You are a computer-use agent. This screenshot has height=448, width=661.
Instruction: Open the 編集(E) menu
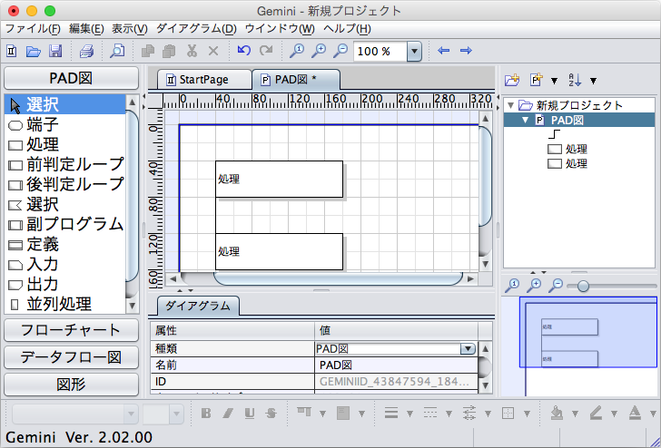[86, 29]
